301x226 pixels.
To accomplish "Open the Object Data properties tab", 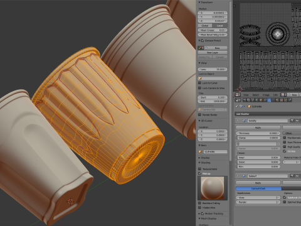I will (273, 100).
